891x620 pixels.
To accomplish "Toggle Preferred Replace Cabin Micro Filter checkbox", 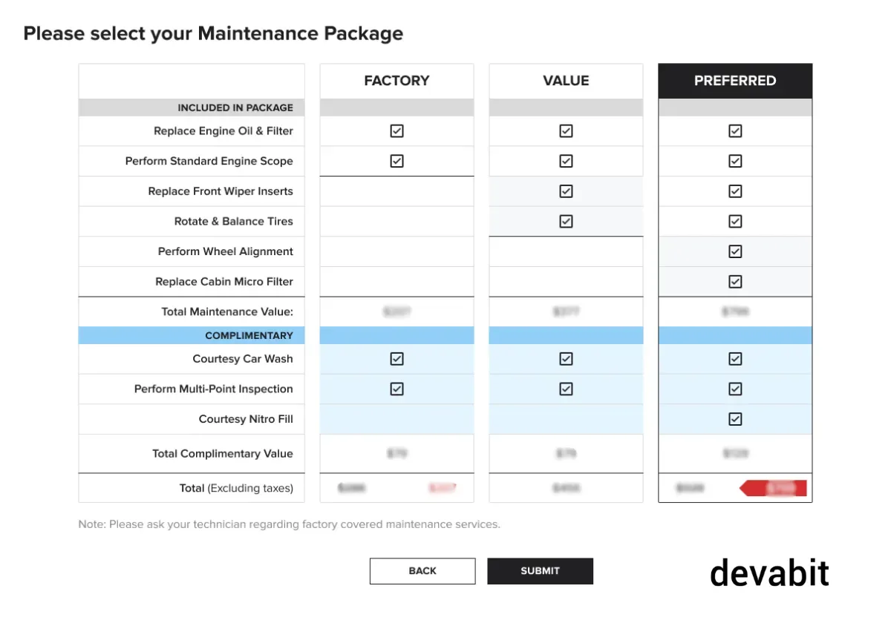I will [735, 282].
